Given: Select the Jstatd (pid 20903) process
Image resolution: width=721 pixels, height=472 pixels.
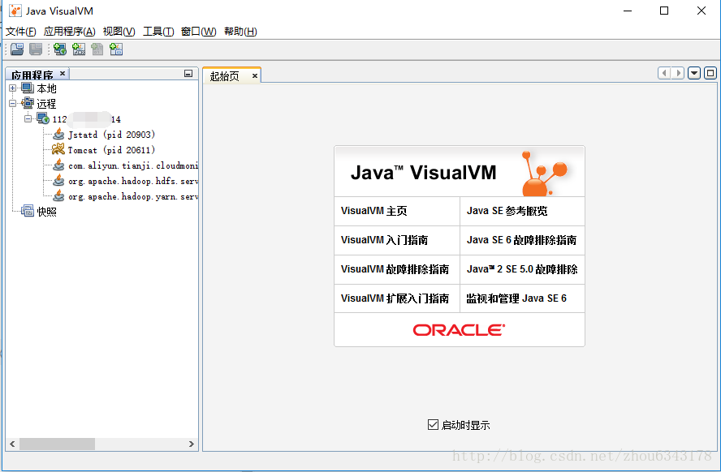Looking at the screenshot, I should click(x=111, y=135).
